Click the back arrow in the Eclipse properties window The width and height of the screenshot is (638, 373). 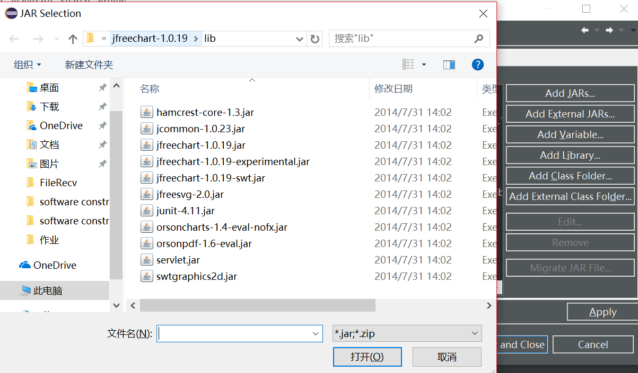pyautogui.click(x=585, y=30)
